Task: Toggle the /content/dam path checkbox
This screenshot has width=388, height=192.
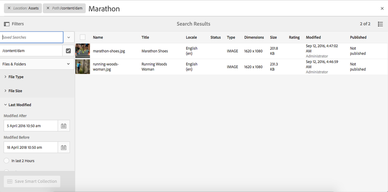Action: coord(68,51)
